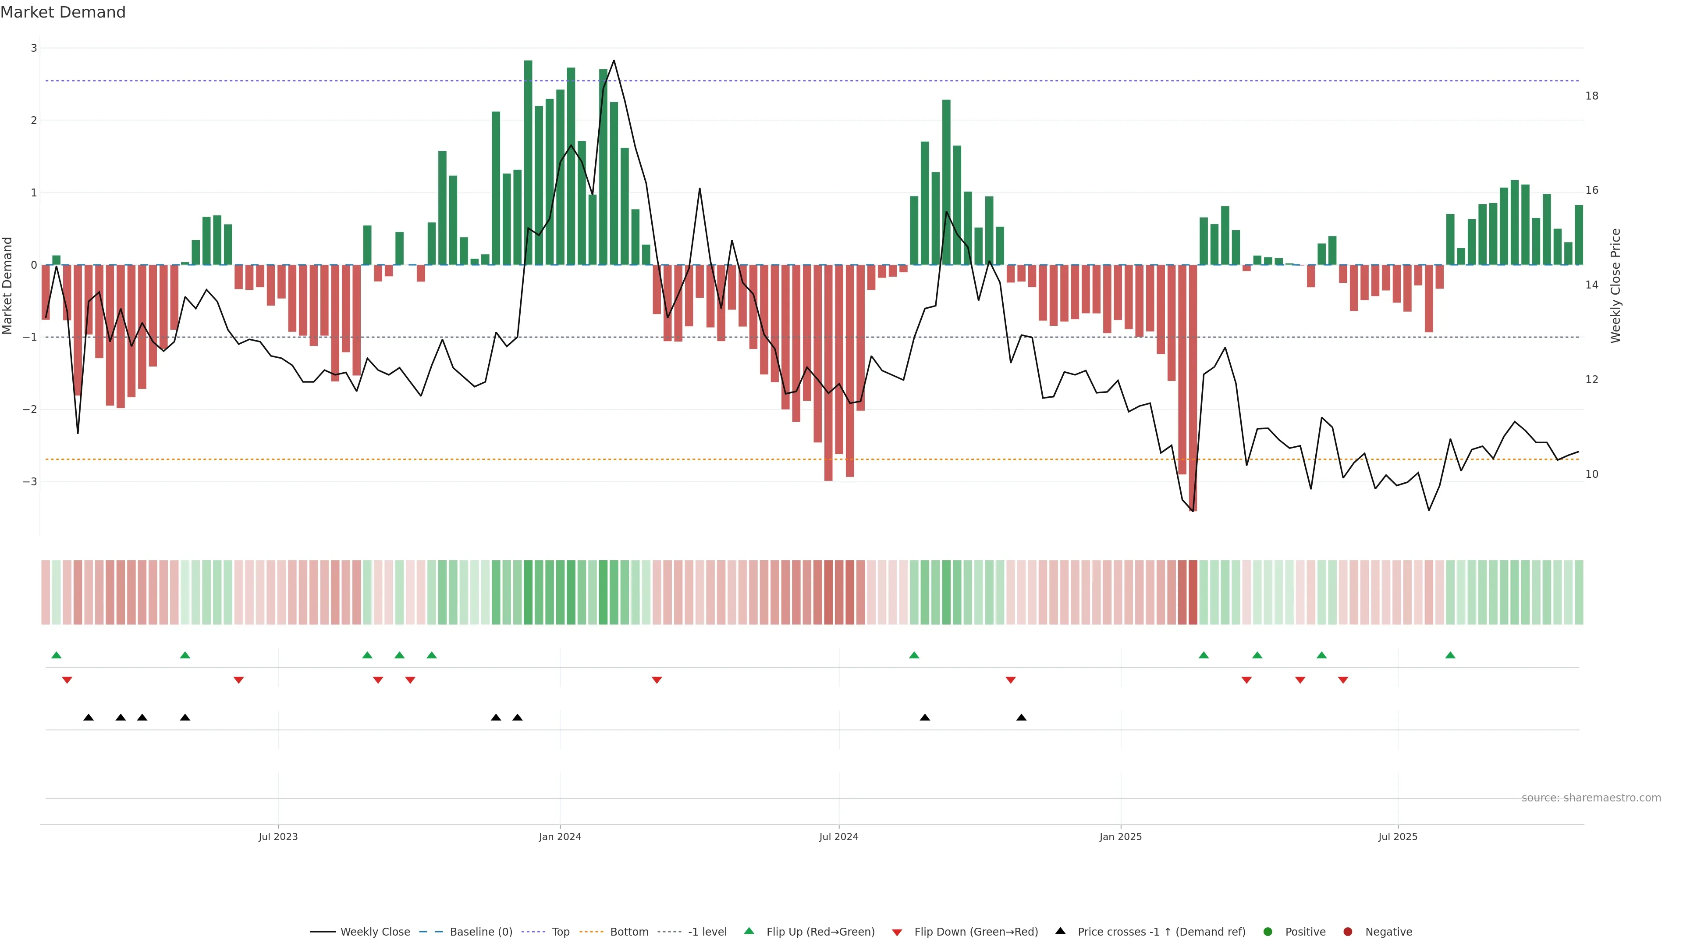Click the Jul 2025 x-axis label
The height and width of the screenshot is (947, 1683).
pyautogui.click(x=1398, y=837)
